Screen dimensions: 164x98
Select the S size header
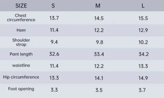pyautogui.click(x=53, y=6)
